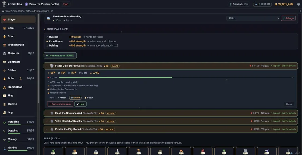Click the Shop icon in sidebar

[x=5, y=36]
